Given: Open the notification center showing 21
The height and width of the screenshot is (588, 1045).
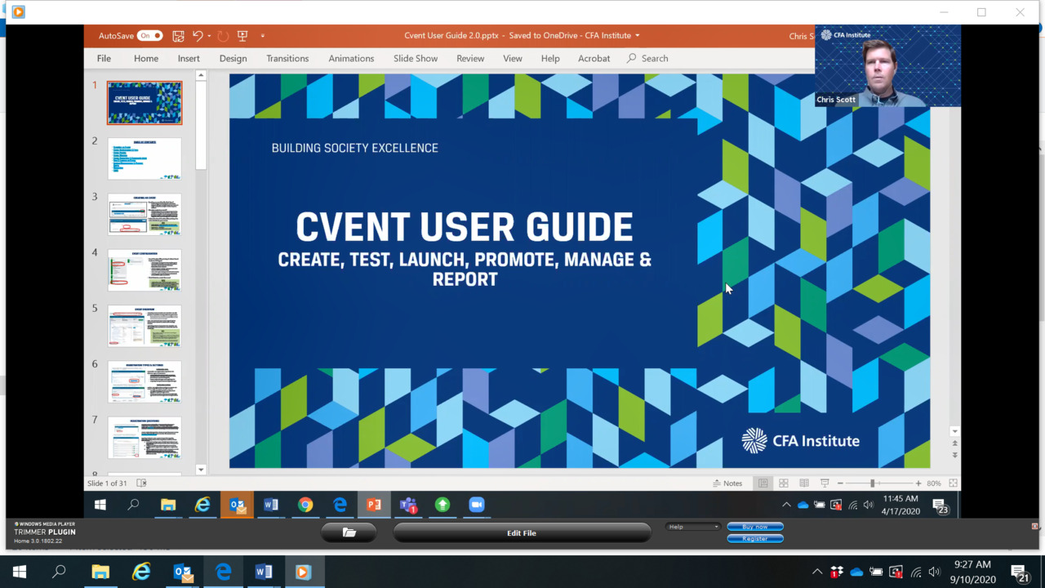Looking at the screenshot, I should pos(1020,572).
